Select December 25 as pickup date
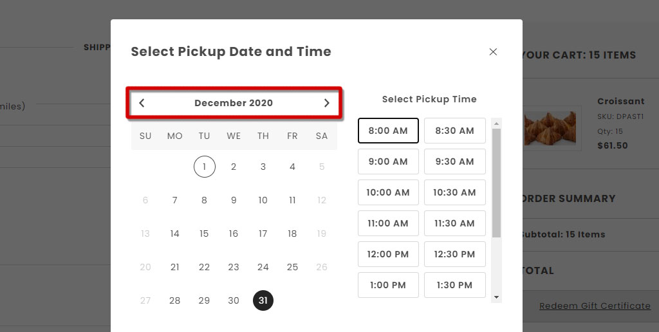Viewport: 659px width, 332px height. 293,267
